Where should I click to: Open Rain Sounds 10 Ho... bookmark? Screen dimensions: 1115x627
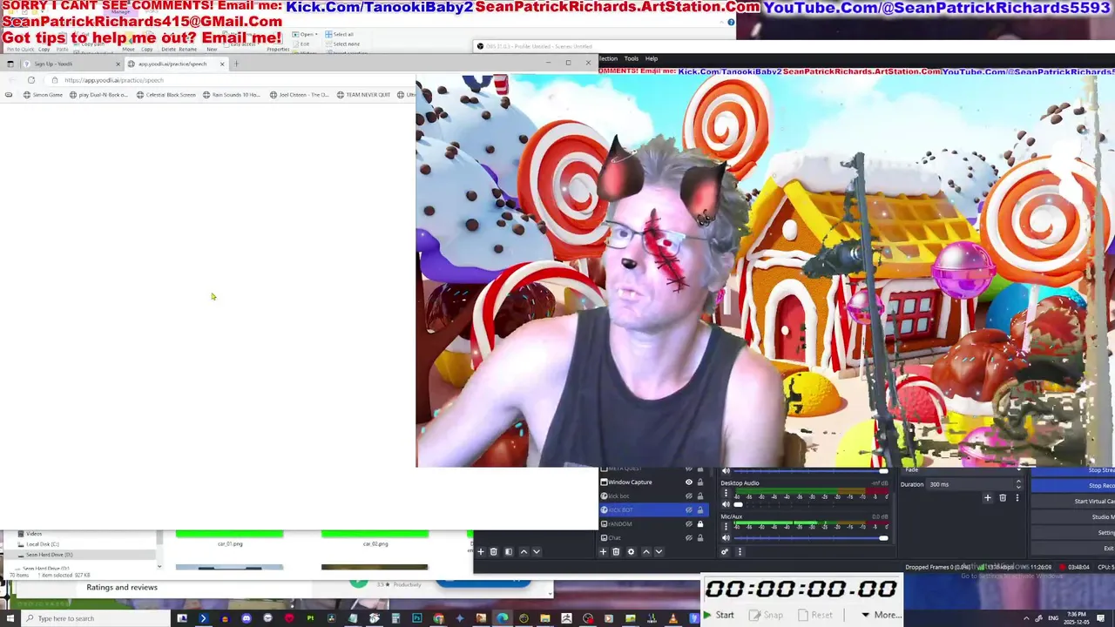click(x=232, y=95)
